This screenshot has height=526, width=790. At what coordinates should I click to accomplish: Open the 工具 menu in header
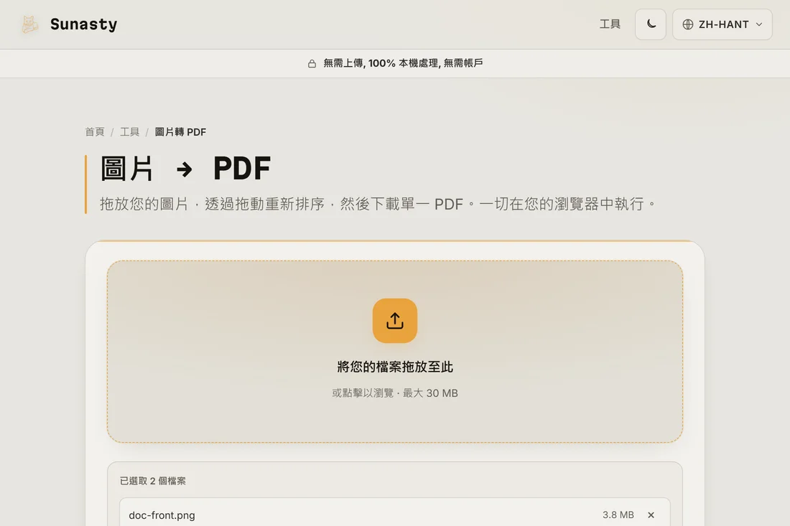pyautogui.click(x=610, y=24)
